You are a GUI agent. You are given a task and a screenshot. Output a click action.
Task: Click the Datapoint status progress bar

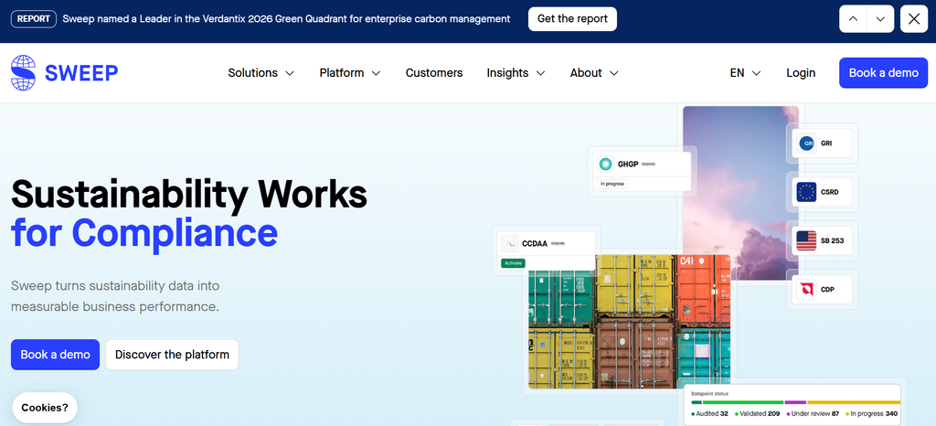click(796, 403)
